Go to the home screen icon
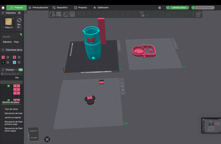 pos(3,8)
